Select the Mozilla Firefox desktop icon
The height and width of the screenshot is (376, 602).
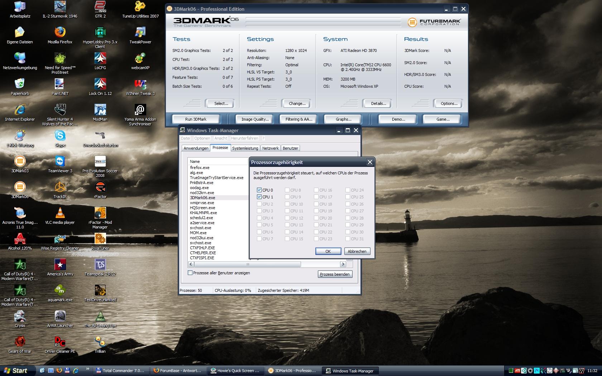click(60, 35)
